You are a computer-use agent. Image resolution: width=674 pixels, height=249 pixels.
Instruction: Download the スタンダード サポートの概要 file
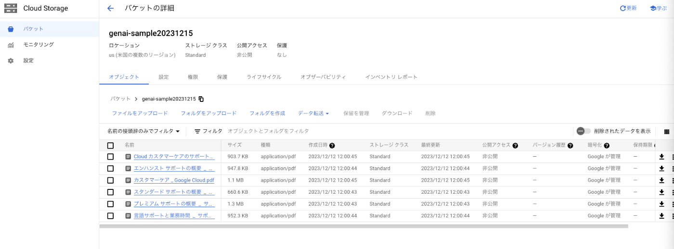coord(661,192)
